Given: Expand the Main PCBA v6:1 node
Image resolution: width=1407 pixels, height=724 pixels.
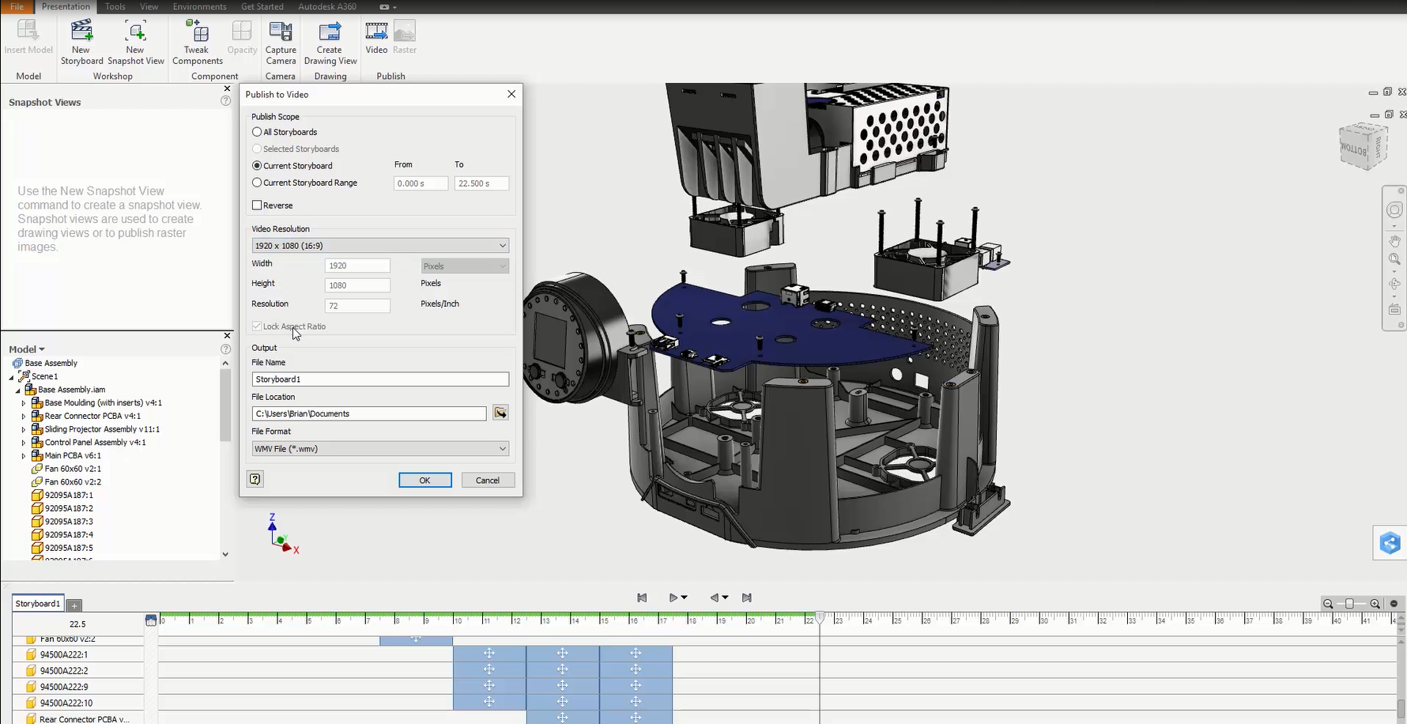Looking at the screenshot, I should click(24, 456).
